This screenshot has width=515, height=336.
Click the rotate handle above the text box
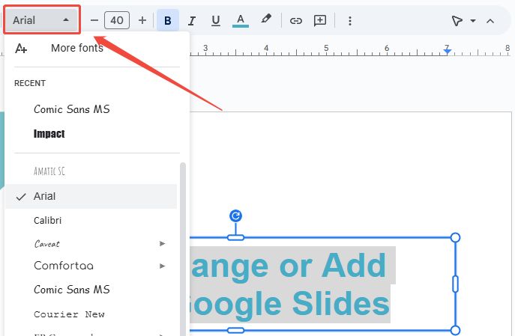tap(235, 216)
